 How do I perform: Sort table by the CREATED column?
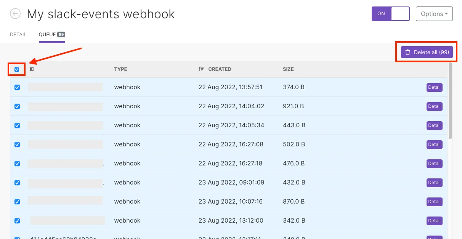(220, 69)
